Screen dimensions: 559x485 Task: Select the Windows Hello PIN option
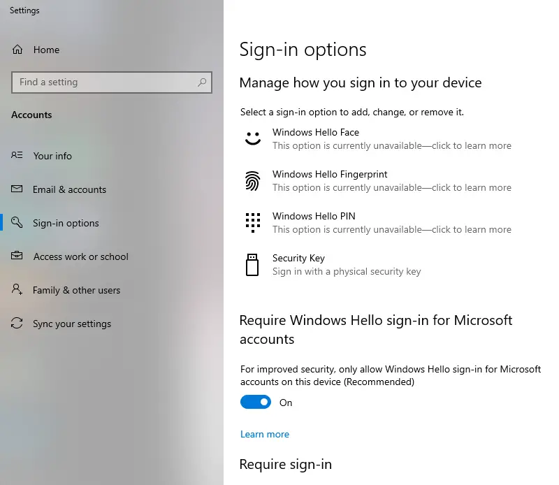378,223
